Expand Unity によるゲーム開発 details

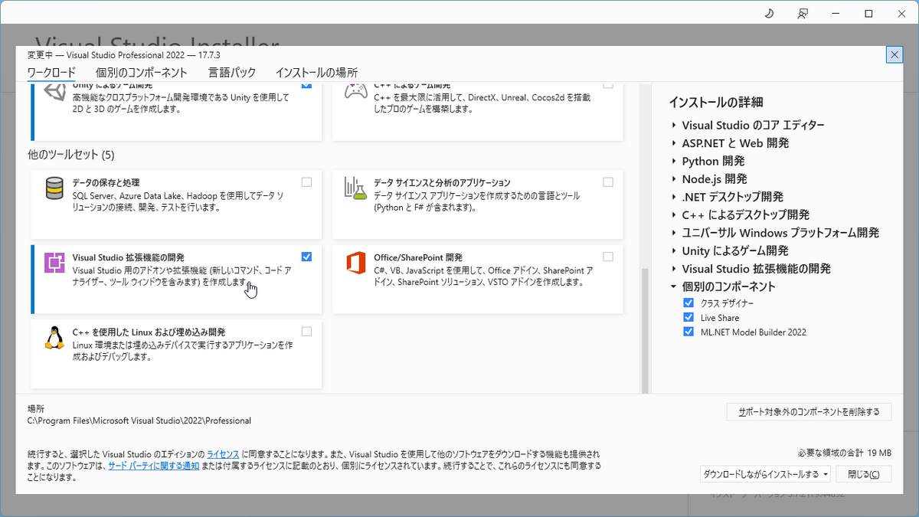[x=673, y=250]
